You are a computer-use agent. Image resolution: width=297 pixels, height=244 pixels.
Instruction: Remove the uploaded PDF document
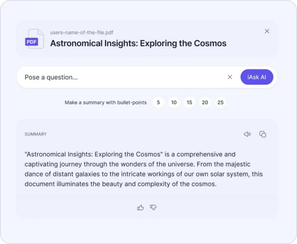click(267, 31)
